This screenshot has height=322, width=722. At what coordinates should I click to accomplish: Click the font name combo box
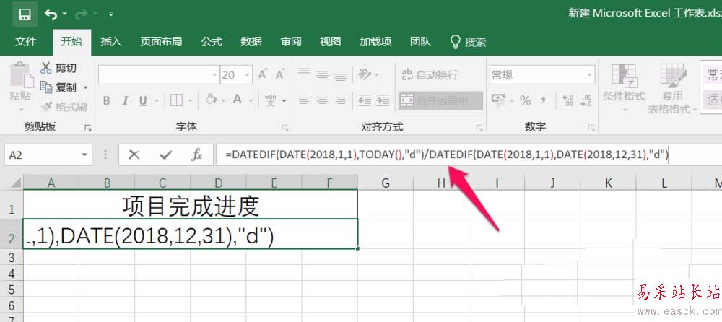(x=158, y=74)
